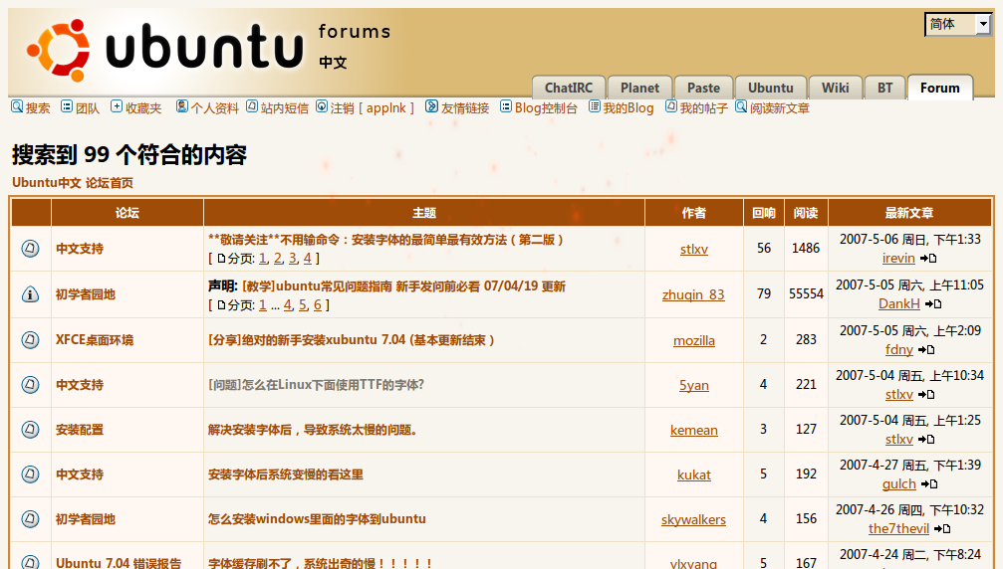Viewport: 1003px width, 569px height.
Task: Open author zhuqin_83's profile
Action: point(693,294)
